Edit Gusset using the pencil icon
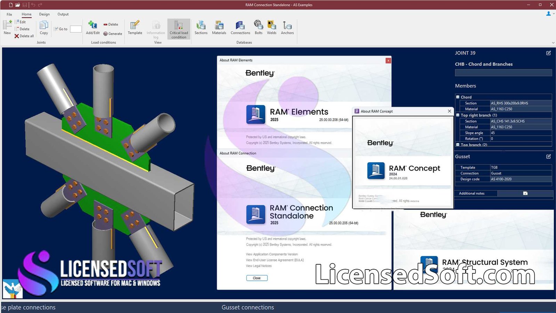Image resolution: width=556 pixels, height=313 pixels. 548,156
